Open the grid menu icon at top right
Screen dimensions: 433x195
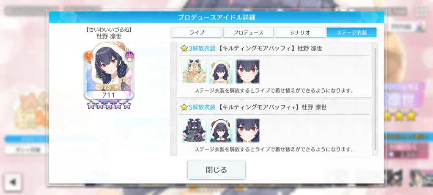(x=422, y=11)
